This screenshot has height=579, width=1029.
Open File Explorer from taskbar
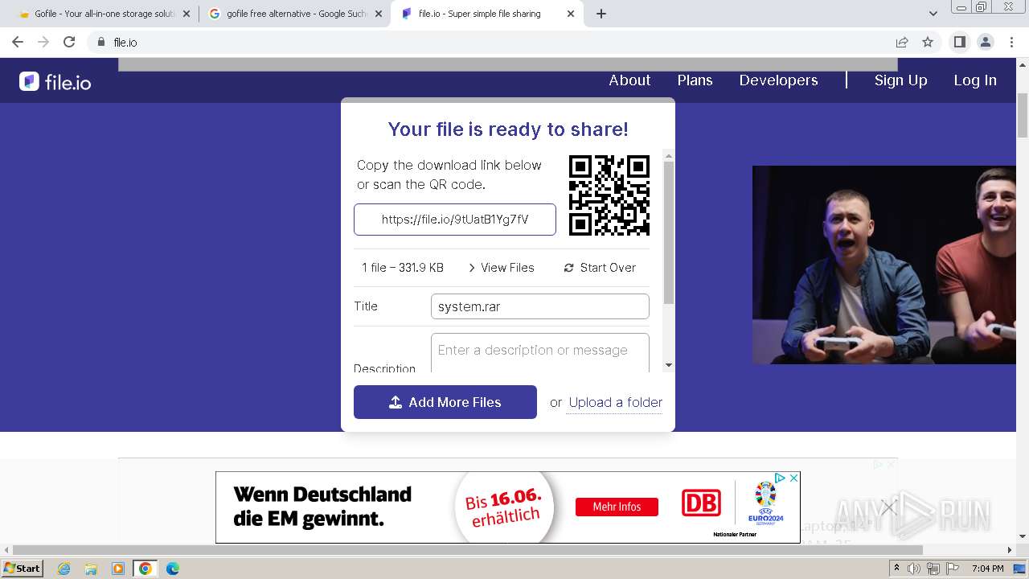(91, 569)
